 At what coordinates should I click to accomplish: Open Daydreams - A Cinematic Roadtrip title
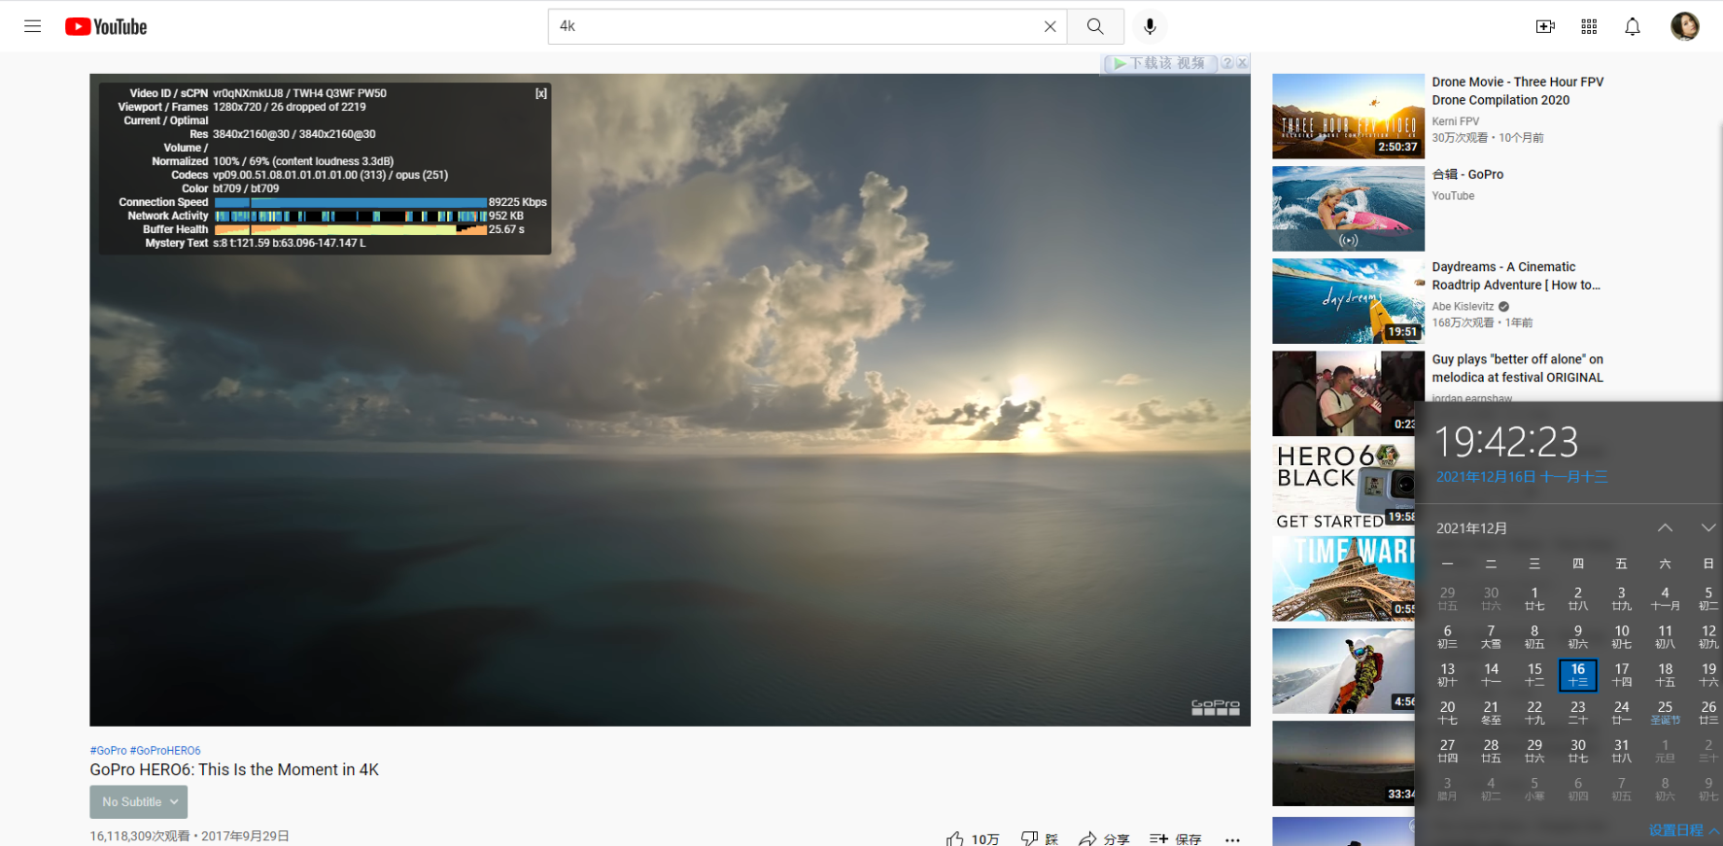click(x=1516, y=276)
